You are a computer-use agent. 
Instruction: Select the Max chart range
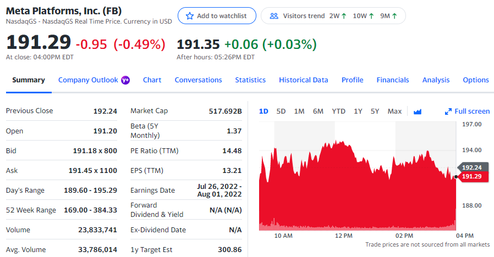394,111
